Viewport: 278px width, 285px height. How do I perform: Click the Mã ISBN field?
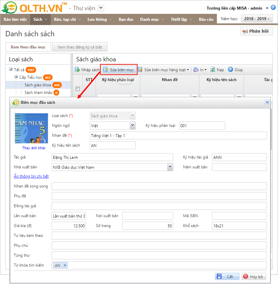pos(239,216)
